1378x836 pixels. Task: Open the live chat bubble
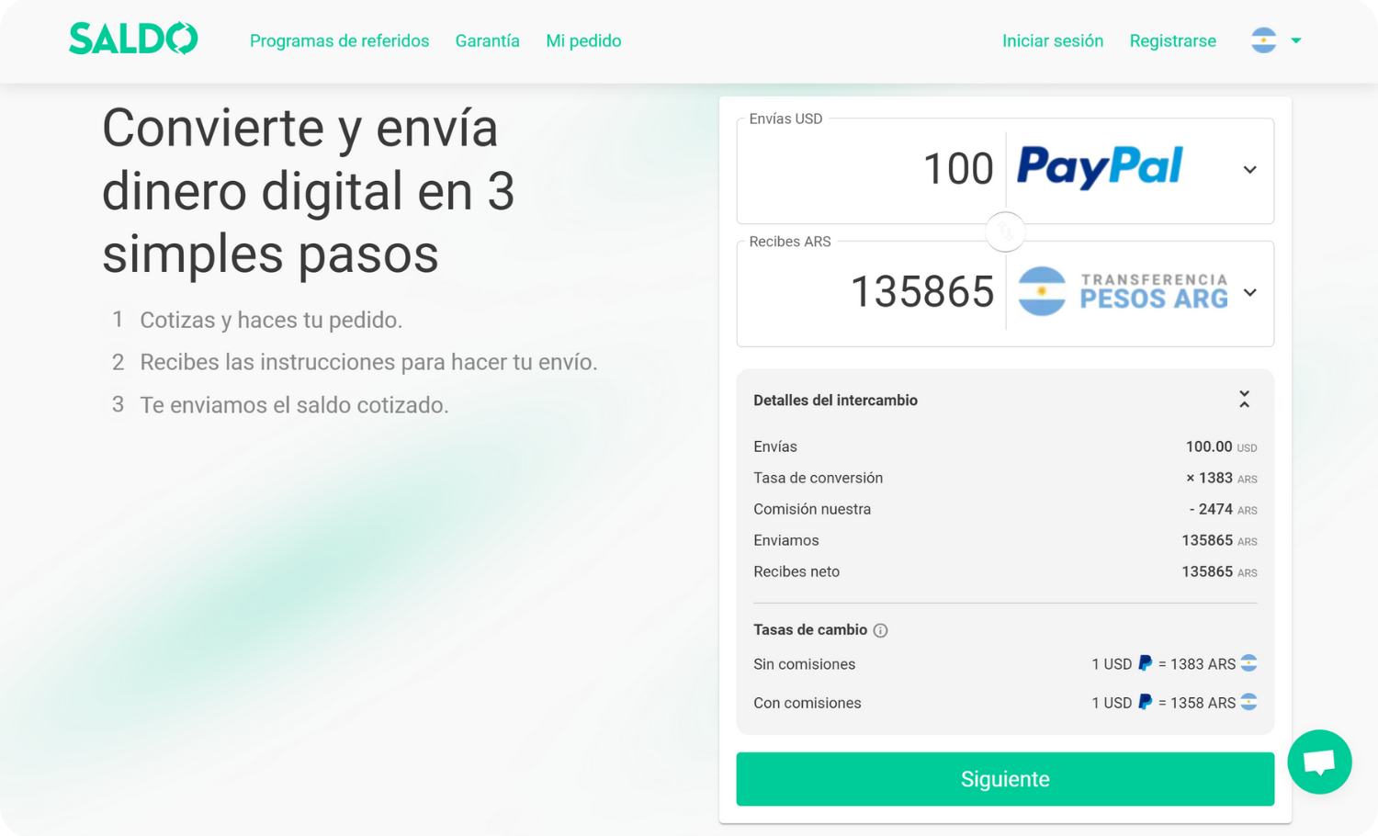pos(1319,762)
